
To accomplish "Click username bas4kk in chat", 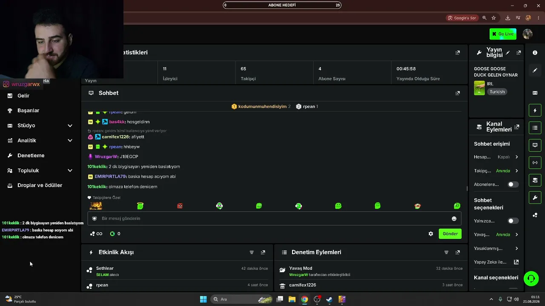I will point(116,122).
